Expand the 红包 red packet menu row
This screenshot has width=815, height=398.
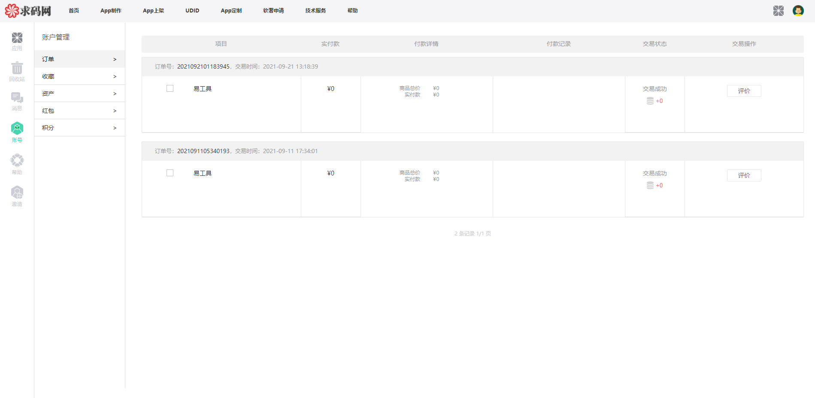click(x=79, y=111)
